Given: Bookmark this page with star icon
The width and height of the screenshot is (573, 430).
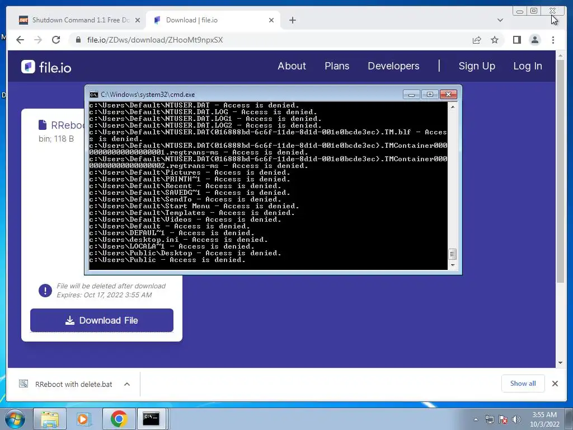Looking at the screenshot, I should pos(495,40).
